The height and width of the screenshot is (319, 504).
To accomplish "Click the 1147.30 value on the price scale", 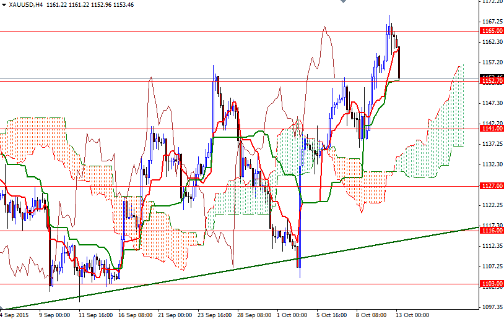I will 492,103.
